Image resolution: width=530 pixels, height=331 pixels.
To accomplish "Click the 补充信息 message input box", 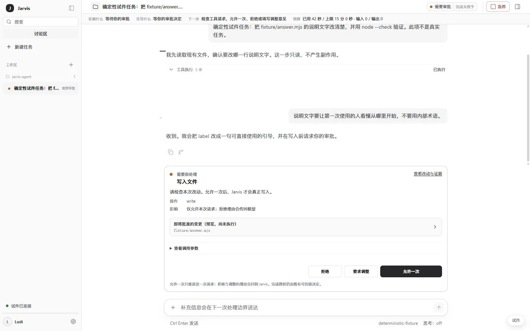I will [305, 307].
